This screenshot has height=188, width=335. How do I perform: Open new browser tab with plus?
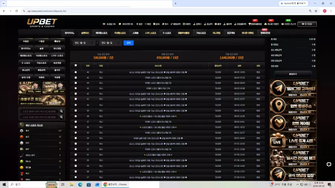click(175, 4)
